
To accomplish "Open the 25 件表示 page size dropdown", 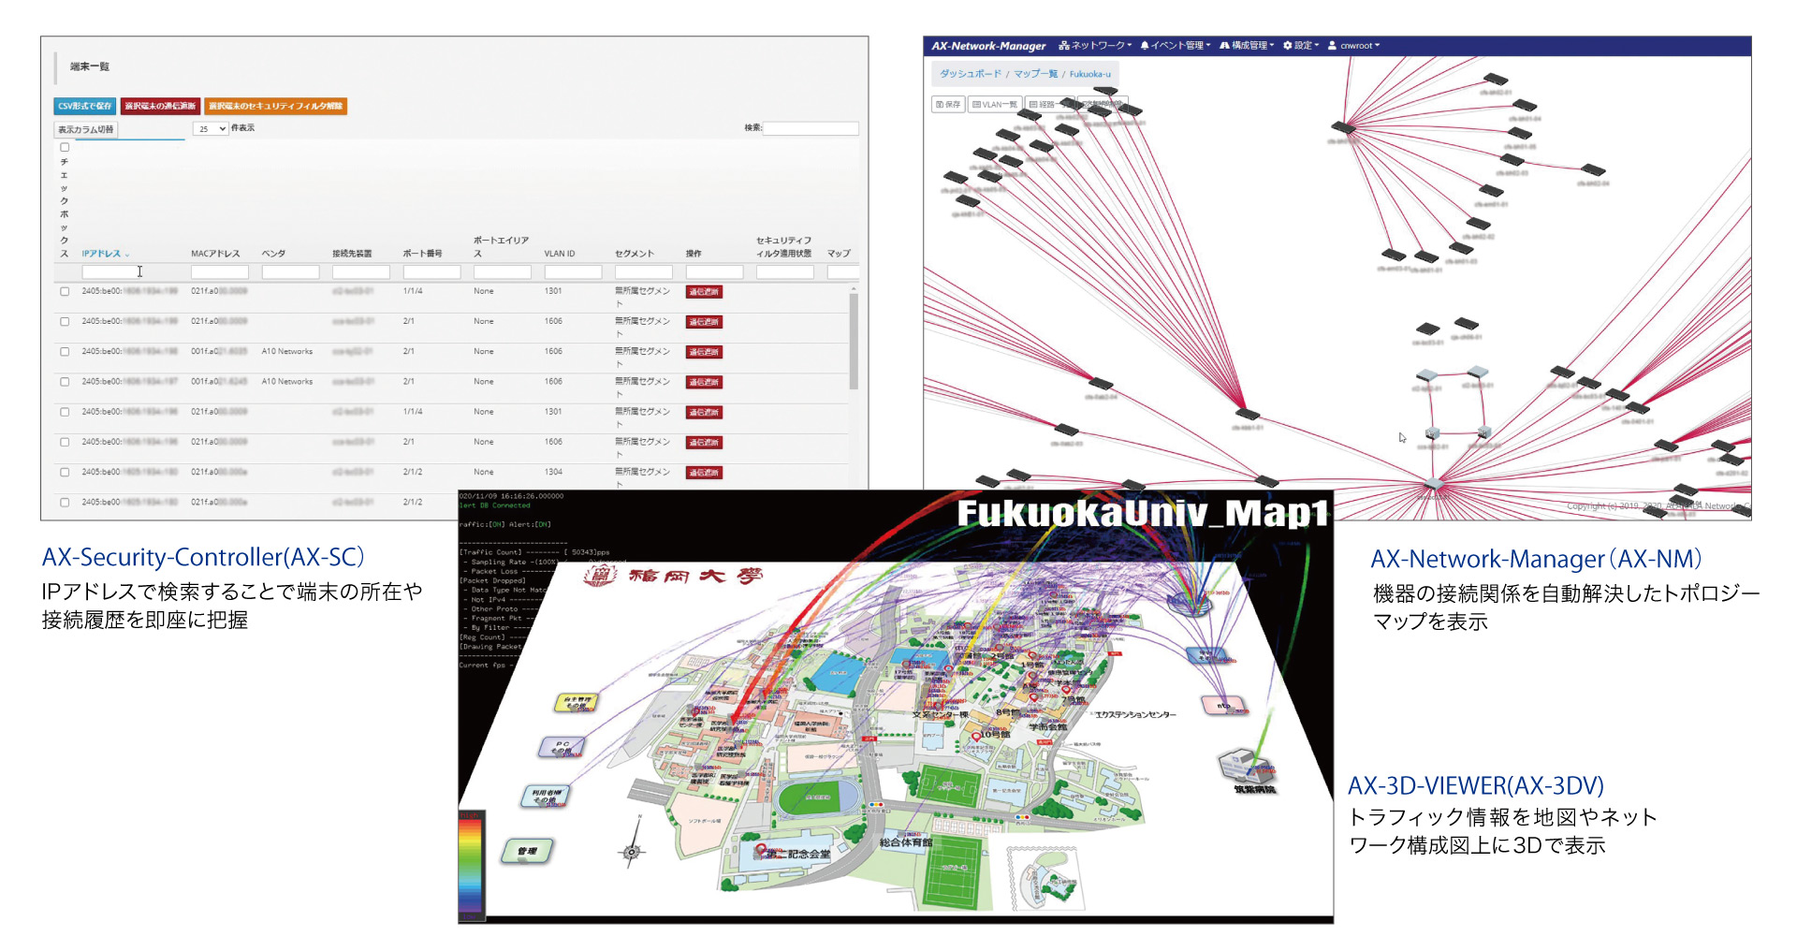I will [x=211, y=128].
